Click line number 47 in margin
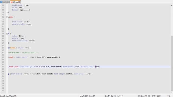The image size is (173, 97). [x=3, y=67]
